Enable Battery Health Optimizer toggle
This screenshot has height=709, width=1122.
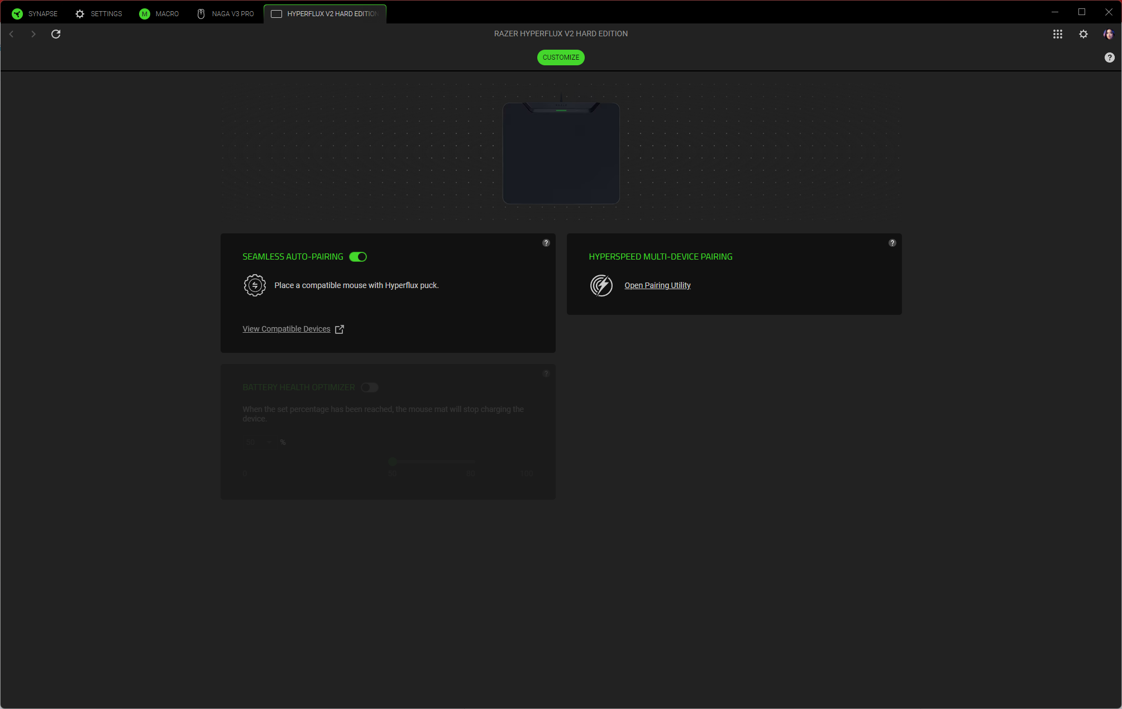pos(370,387)
